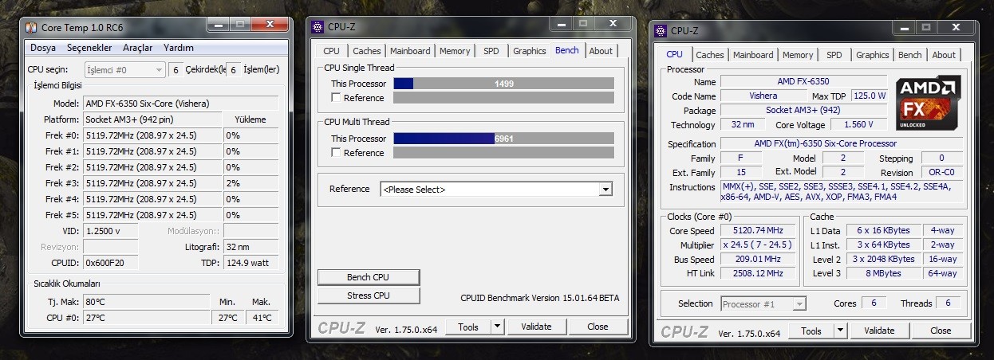Click the Stress CPU button
This screenshot has width=994, height=360.
[369, 295]
